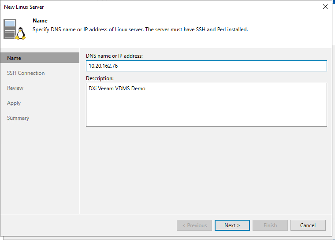Select the Name step in wizard sidebar
The image size is (335, 240).
coord(14,58)
